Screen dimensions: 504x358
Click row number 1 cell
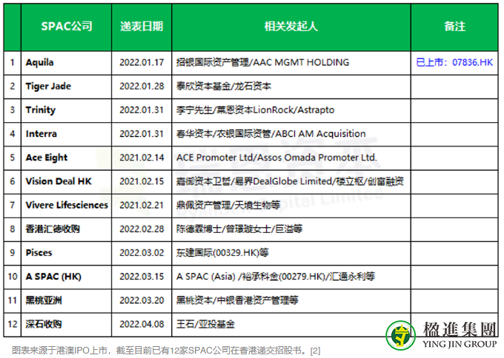13,62
